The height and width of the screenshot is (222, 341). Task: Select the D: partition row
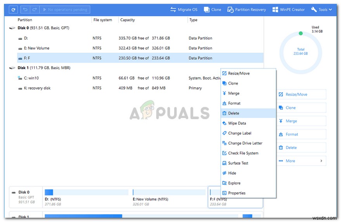click(140, 38)
